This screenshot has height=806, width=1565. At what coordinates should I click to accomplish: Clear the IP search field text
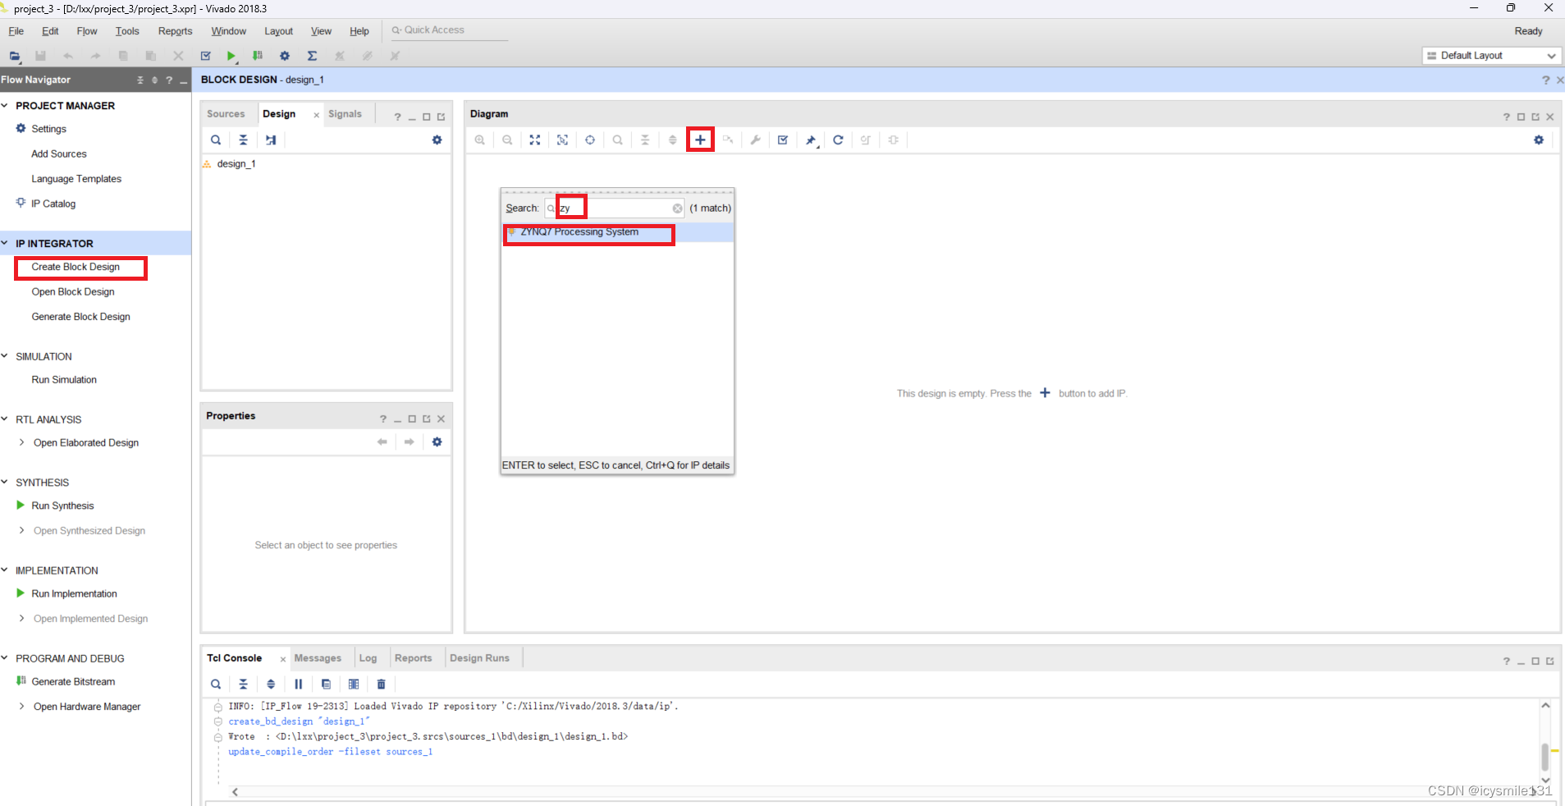pyautogui.click(x=677, y=208)
